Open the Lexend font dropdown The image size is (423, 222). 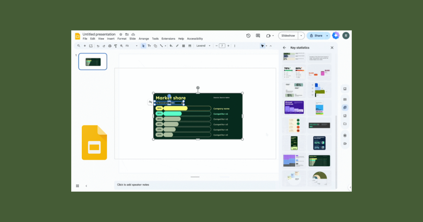click(204, 46)
